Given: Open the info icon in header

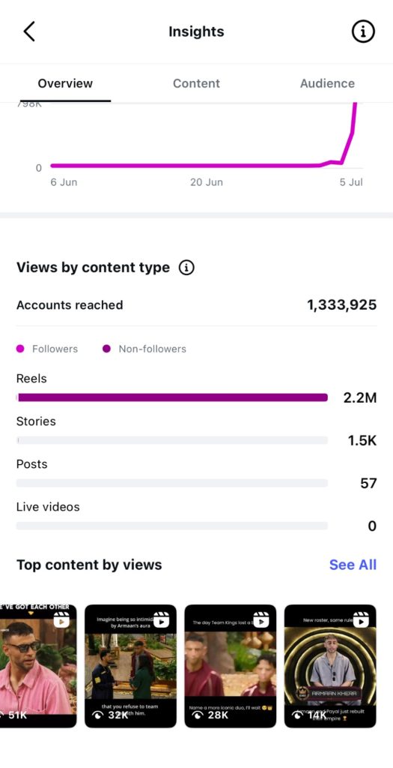Looking at the screenshot, I should click(x=363, y=31).
